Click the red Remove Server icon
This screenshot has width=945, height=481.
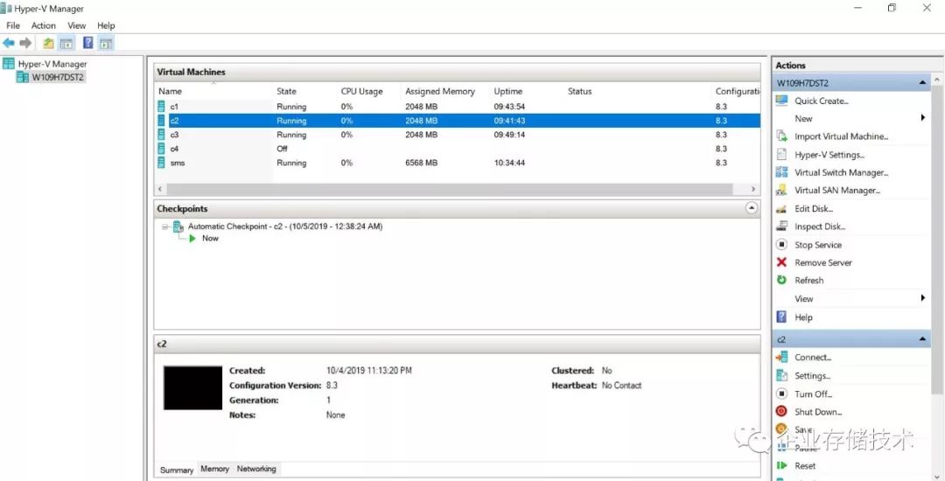[781, 262]
